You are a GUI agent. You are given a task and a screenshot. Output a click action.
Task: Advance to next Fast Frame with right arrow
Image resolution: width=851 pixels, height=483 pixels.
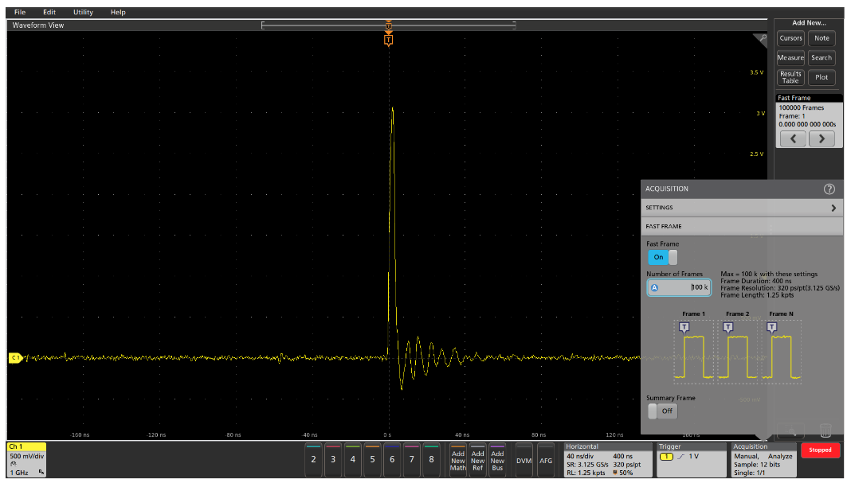(822, 139)
